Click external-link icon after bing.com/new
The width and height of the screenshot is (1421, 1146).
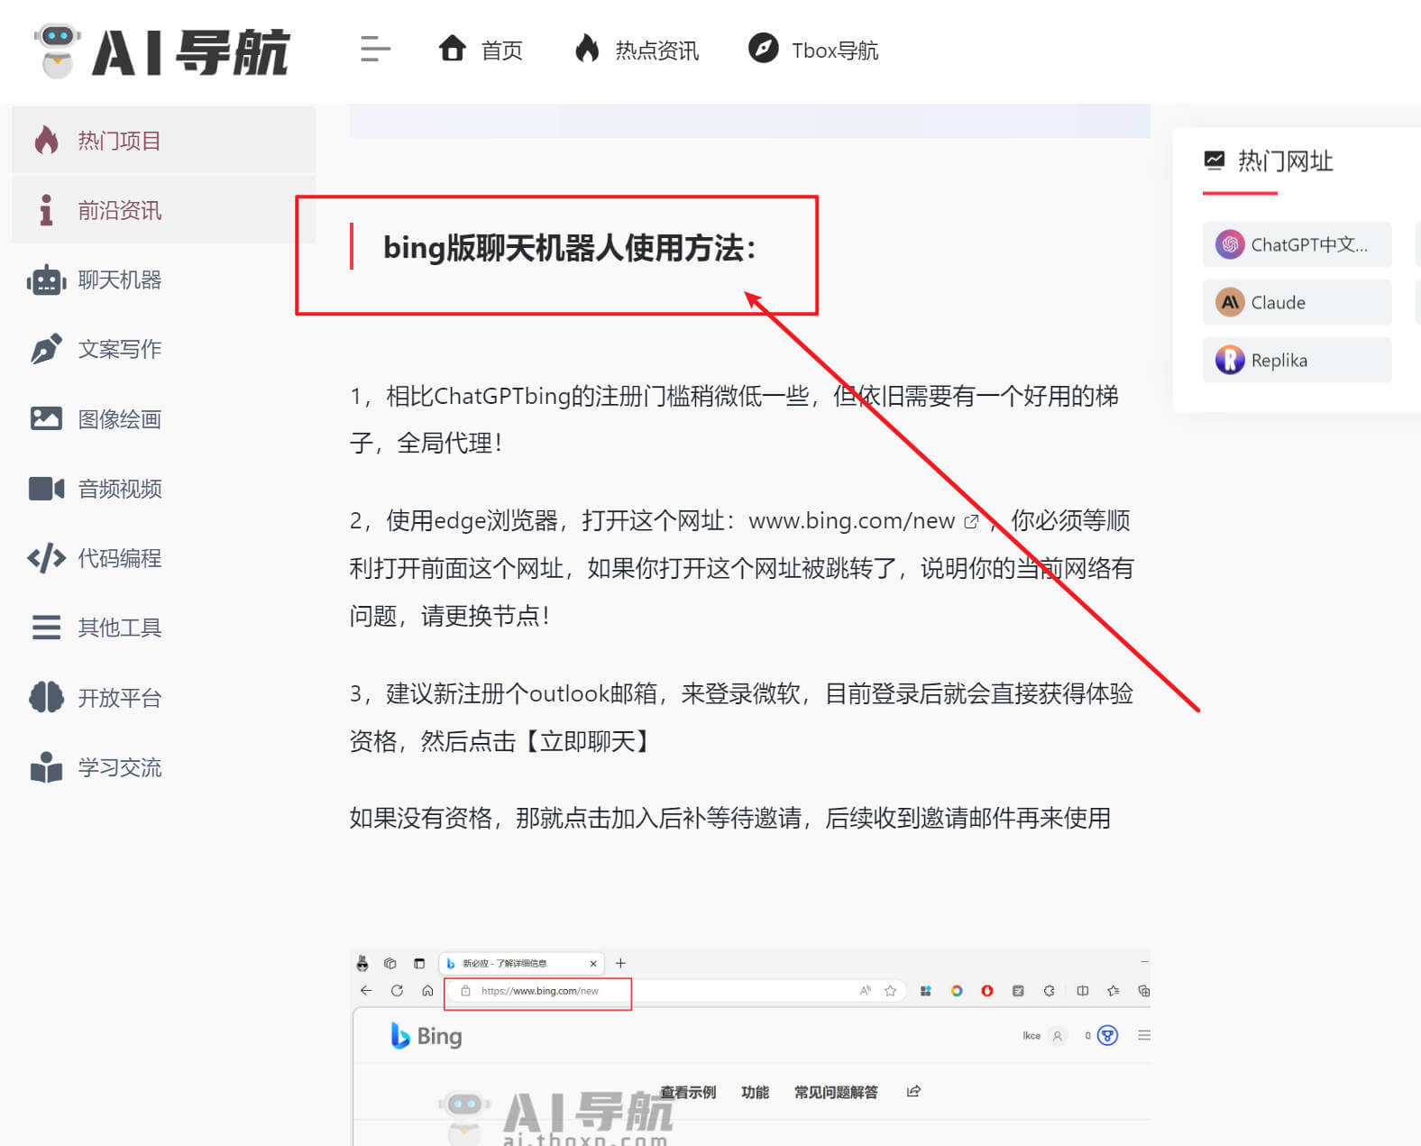click(971, 521)
